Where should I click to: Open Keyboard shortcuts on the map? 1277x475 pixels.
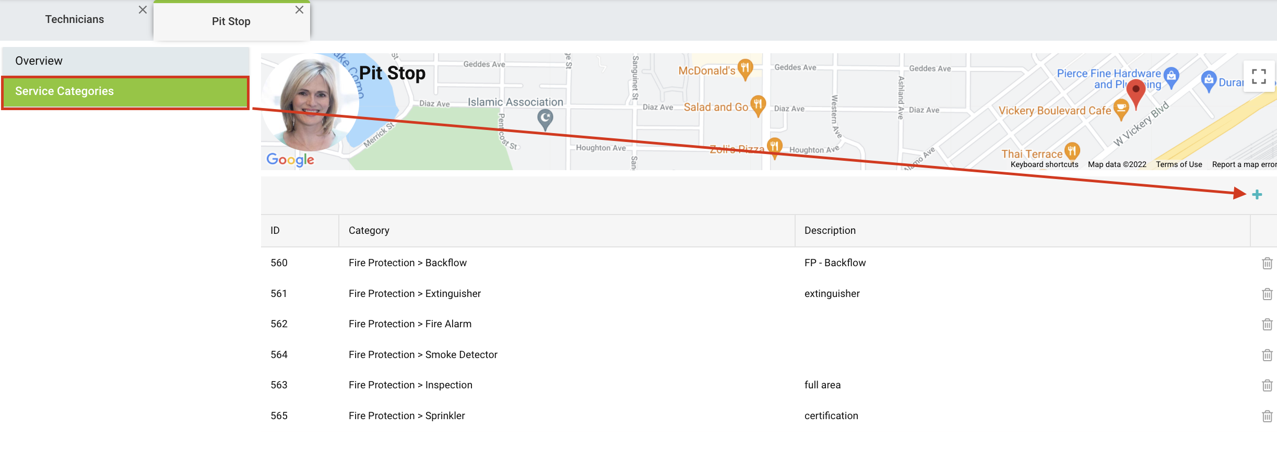click(1044, 164)
